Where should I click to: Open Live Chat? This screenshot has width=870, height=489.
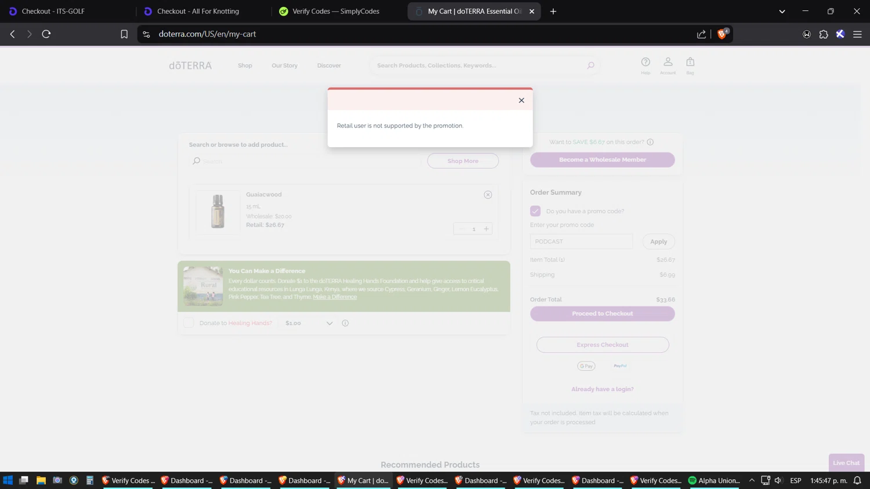846,463
